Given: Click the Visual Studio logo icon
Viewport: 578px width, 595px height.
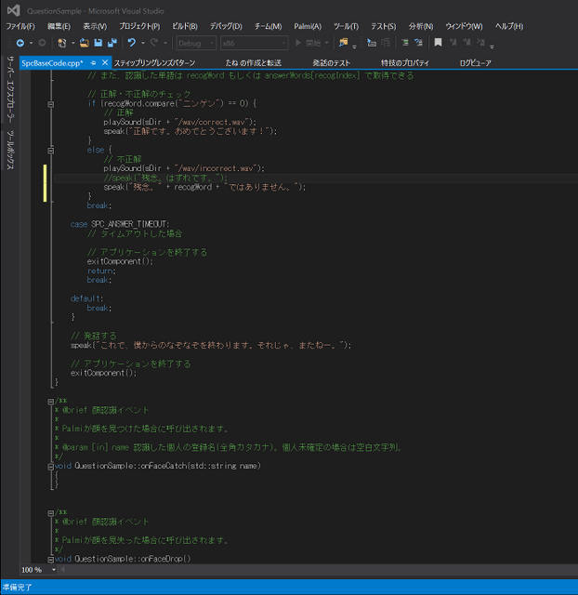Looking at the screenshot, I should pyautogui.click(x=13, y=9).
